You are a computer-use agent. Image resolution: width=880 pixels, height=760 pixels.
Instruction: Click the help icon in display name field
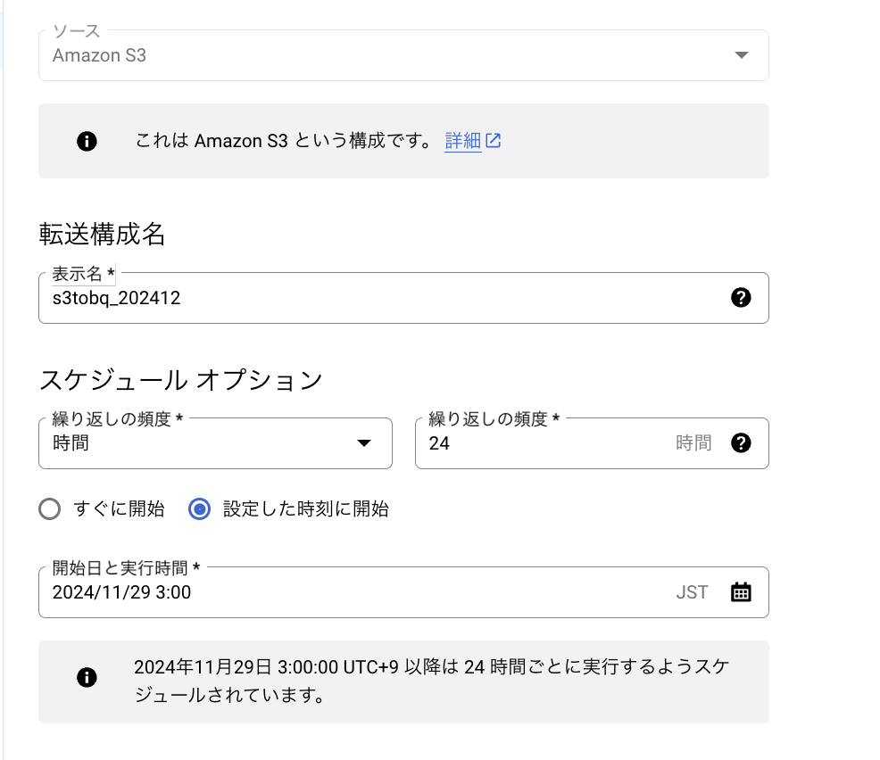tap(741, 297)
